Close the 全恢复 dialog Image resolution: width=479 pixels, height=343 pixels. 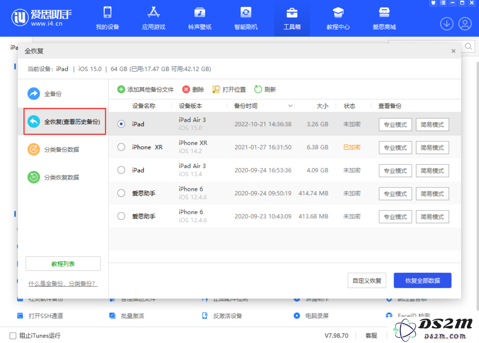[454, 51]
